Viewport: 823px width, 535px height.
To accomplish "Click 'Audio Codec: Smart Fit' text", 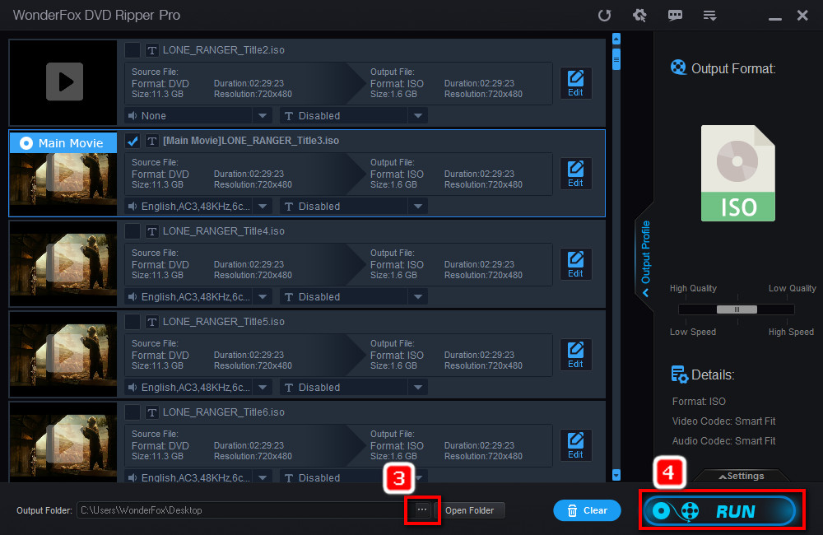I will (x=723, y=441).
